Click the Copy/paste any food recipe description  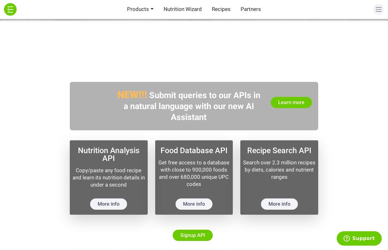[x=109, y=177]
